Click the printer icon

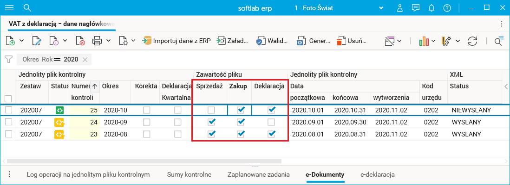pyautogui.click(x=97, y=41)
